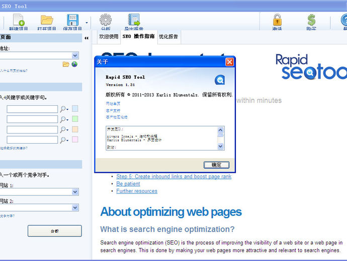
Task: Run analysis with the gear toolbar icon
Action: (106, 22)
